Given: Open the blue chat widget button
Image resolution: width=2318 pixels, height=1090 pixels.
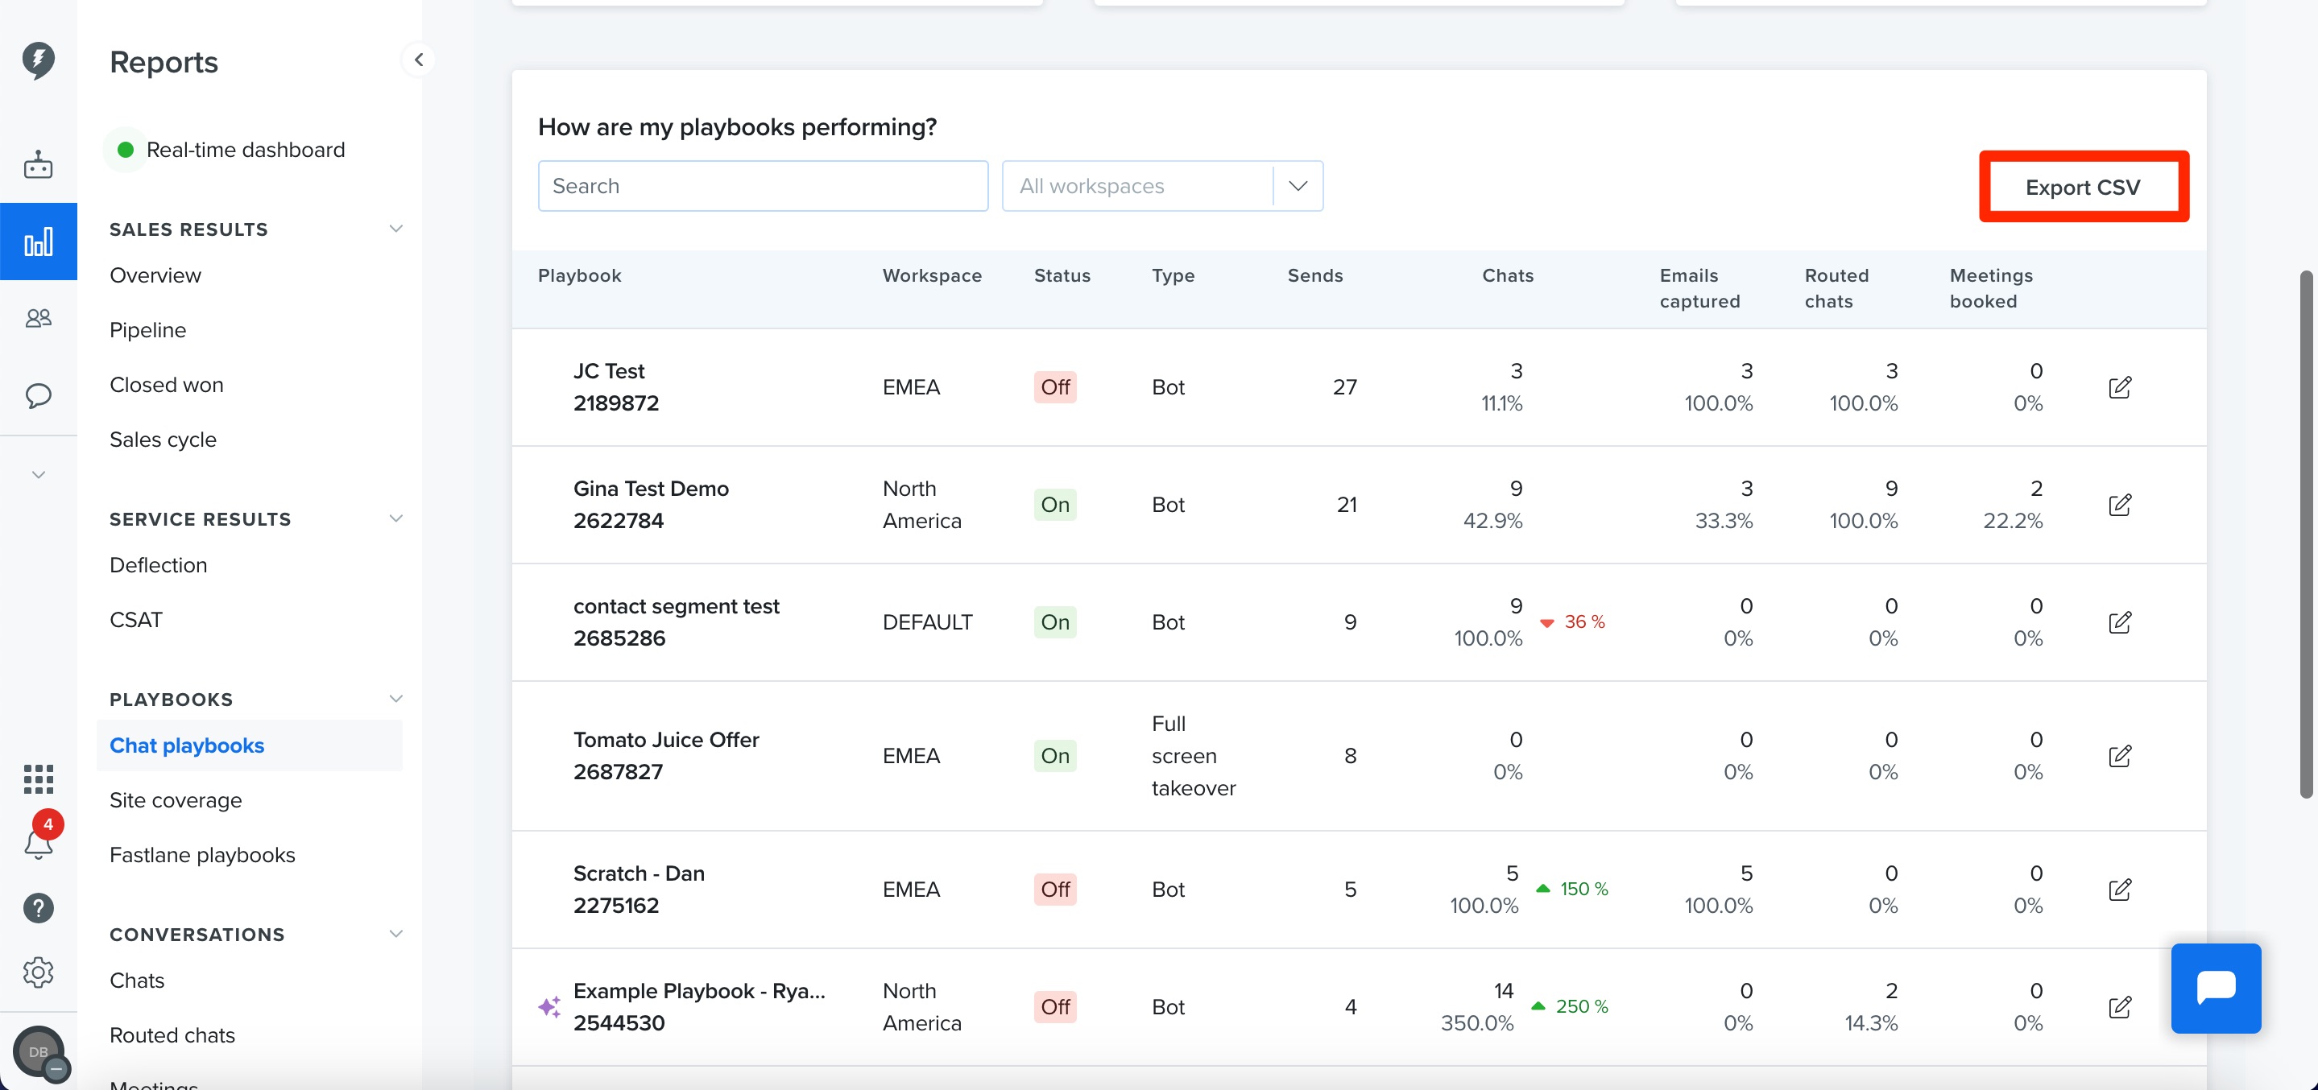Looking at the screenshot, I should 2216,989.
